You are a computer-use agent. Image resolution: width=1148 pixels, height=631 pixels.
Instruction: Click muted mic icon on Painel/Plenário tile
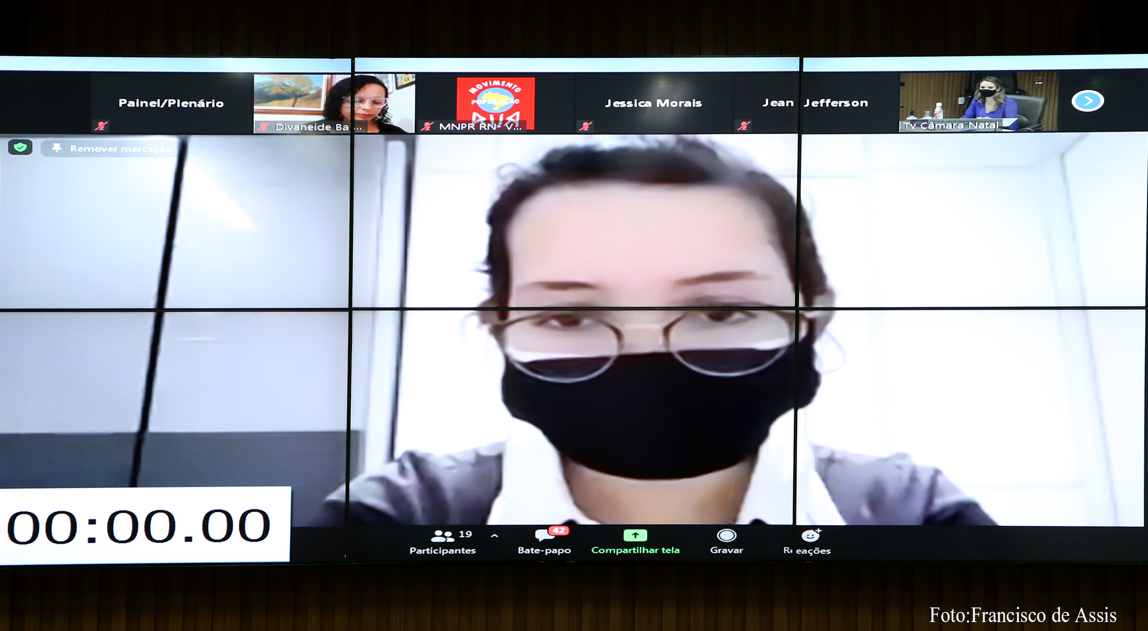(101, 126)
